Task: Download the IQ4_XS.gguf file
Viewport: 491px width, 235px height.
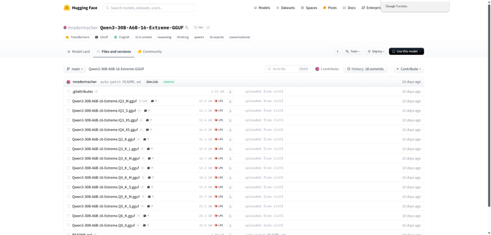Action: point(230,130)
